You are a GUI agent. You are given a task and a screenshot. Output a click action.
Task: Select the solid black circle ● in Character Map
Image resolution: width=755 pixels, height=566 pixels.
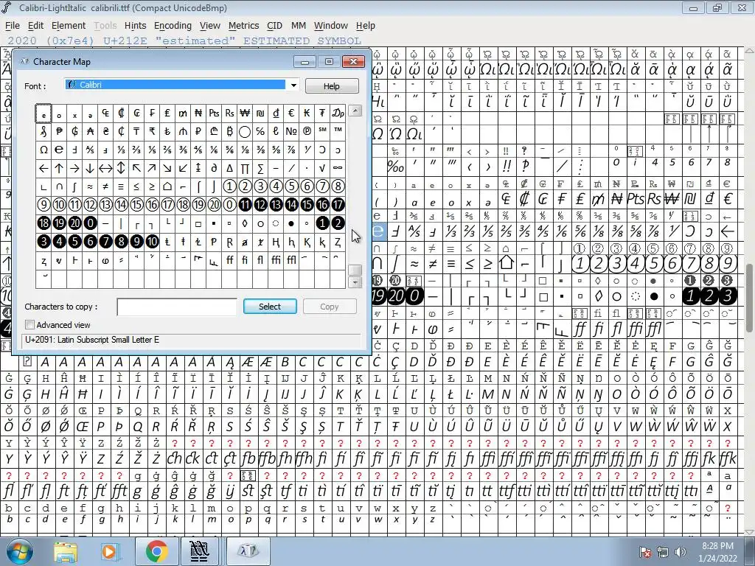pos(291,223)
